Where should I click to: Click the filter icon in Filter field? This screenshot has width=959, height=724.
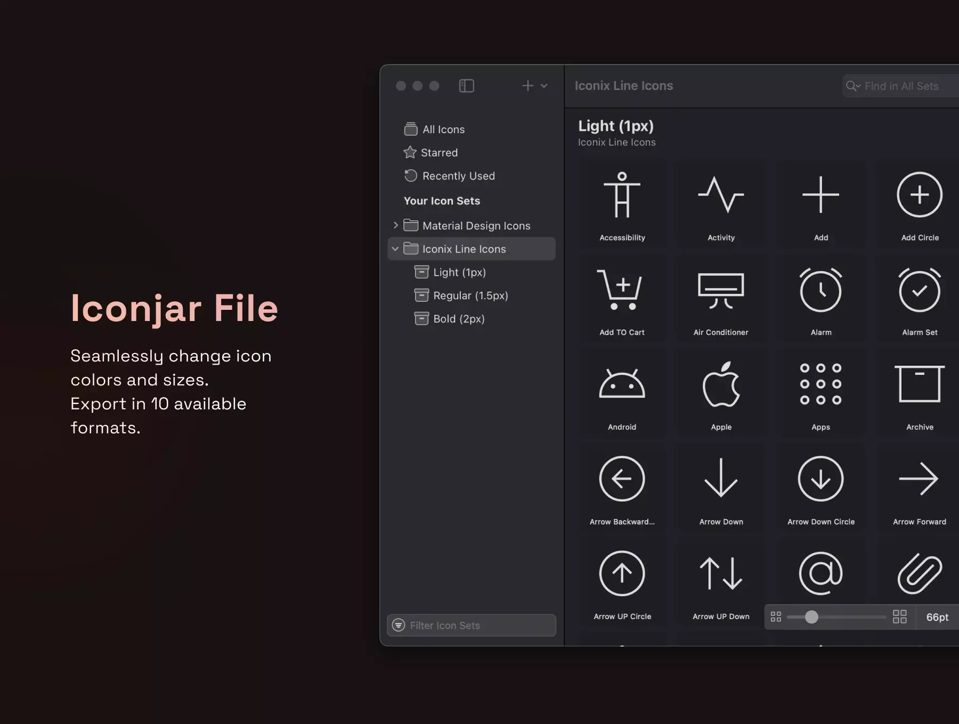coord(399,625)
